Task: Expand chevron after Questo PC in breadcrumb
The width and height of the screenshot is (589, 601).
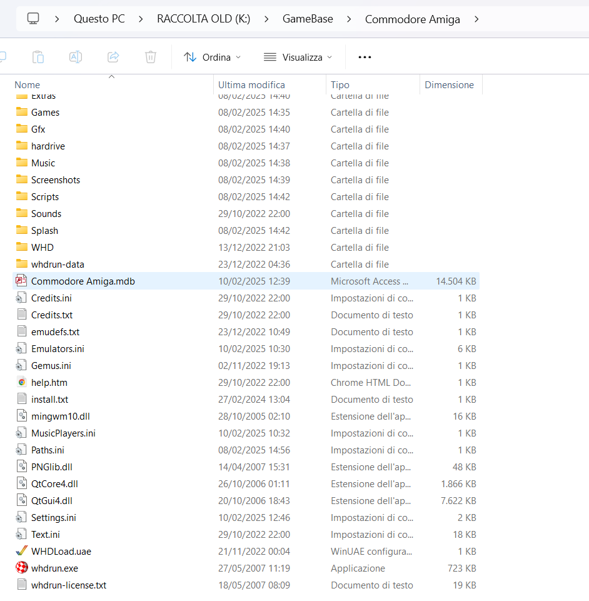Action: click(141, 19)
